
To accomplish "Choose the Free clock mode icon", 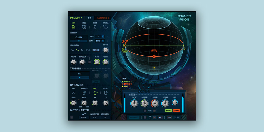I will [84, 27].
